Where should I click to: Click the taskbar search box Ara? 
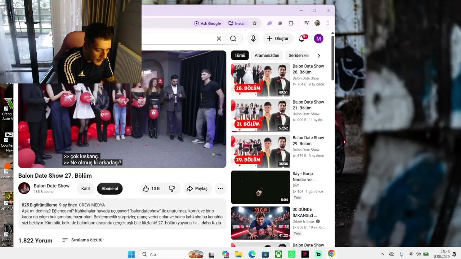tap(173, 254)
